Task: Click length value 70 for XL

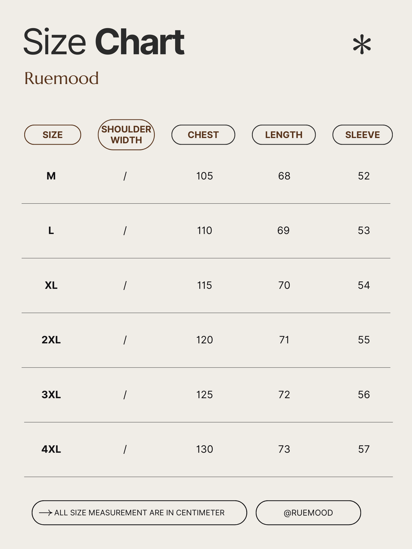Action: pyautogui.click(x=284, y=285)
